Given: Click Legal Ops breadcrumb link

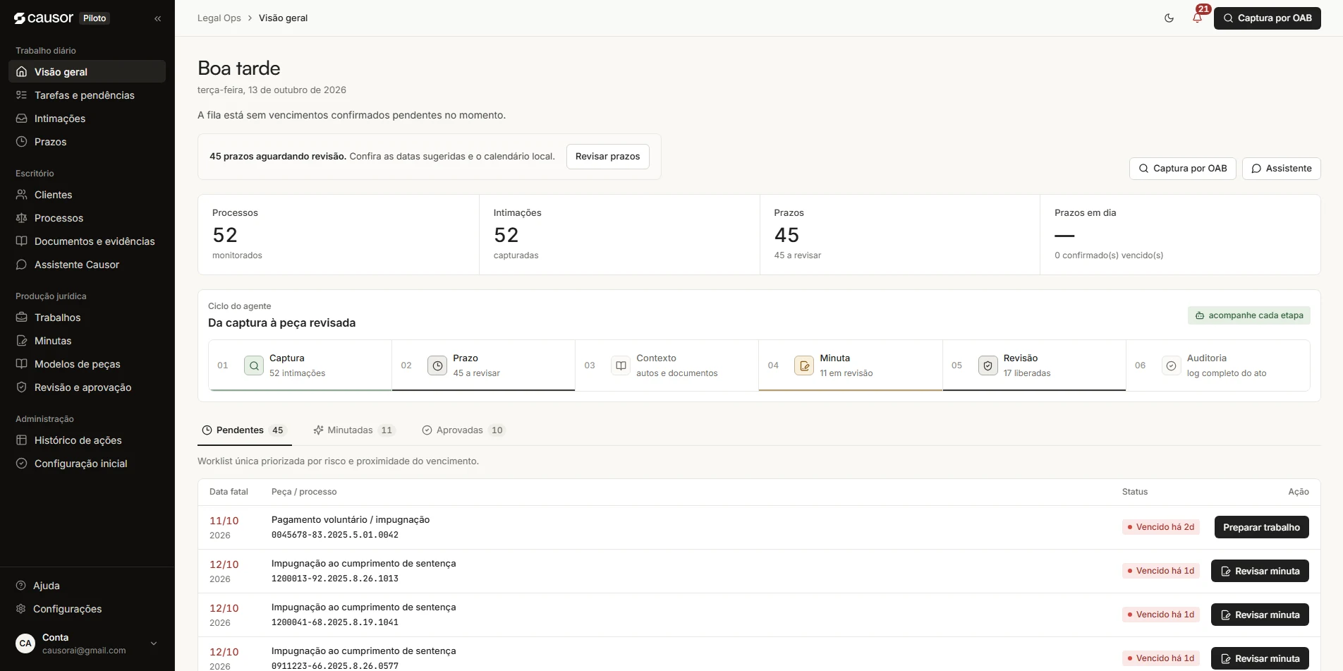Looking at the screenshot, I should point(219,18).
